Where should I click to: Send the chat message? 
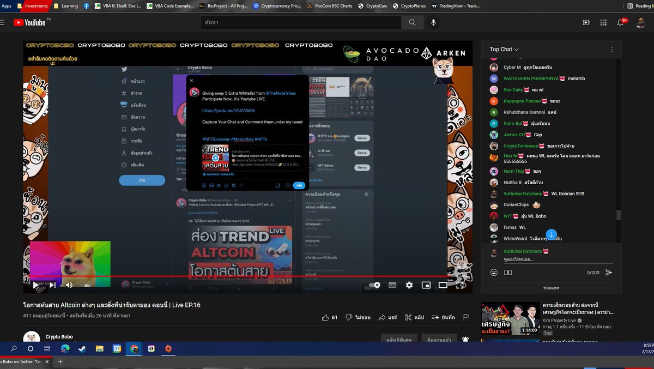tap(609, 273)
